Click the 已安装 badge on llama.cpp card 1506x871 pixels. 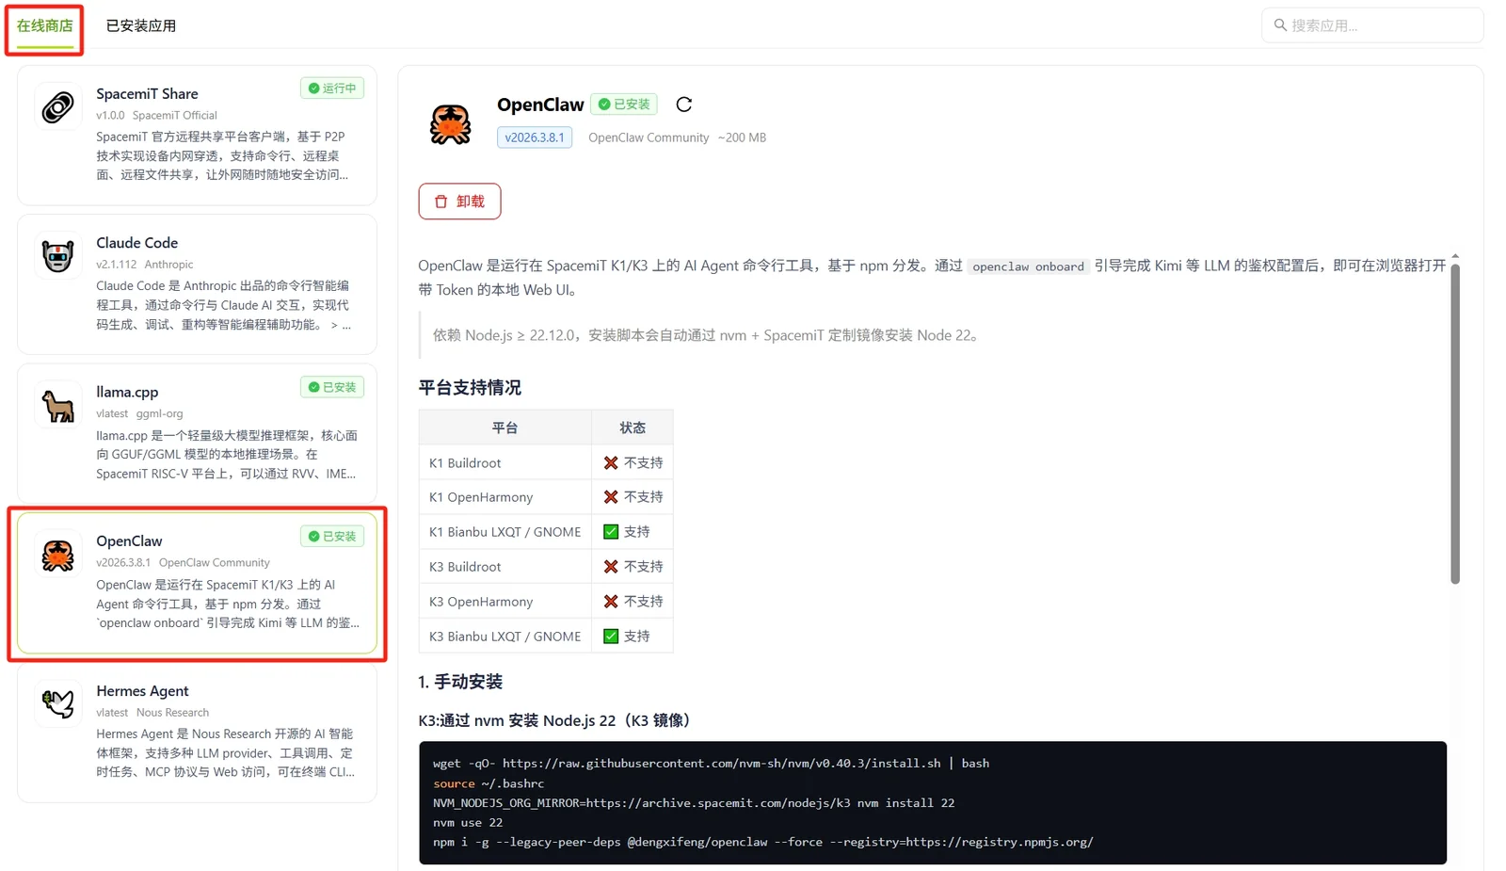pyautogui.click(x=332, y=387)
